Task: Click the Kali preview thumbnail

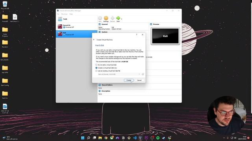Action: [165, 36]
